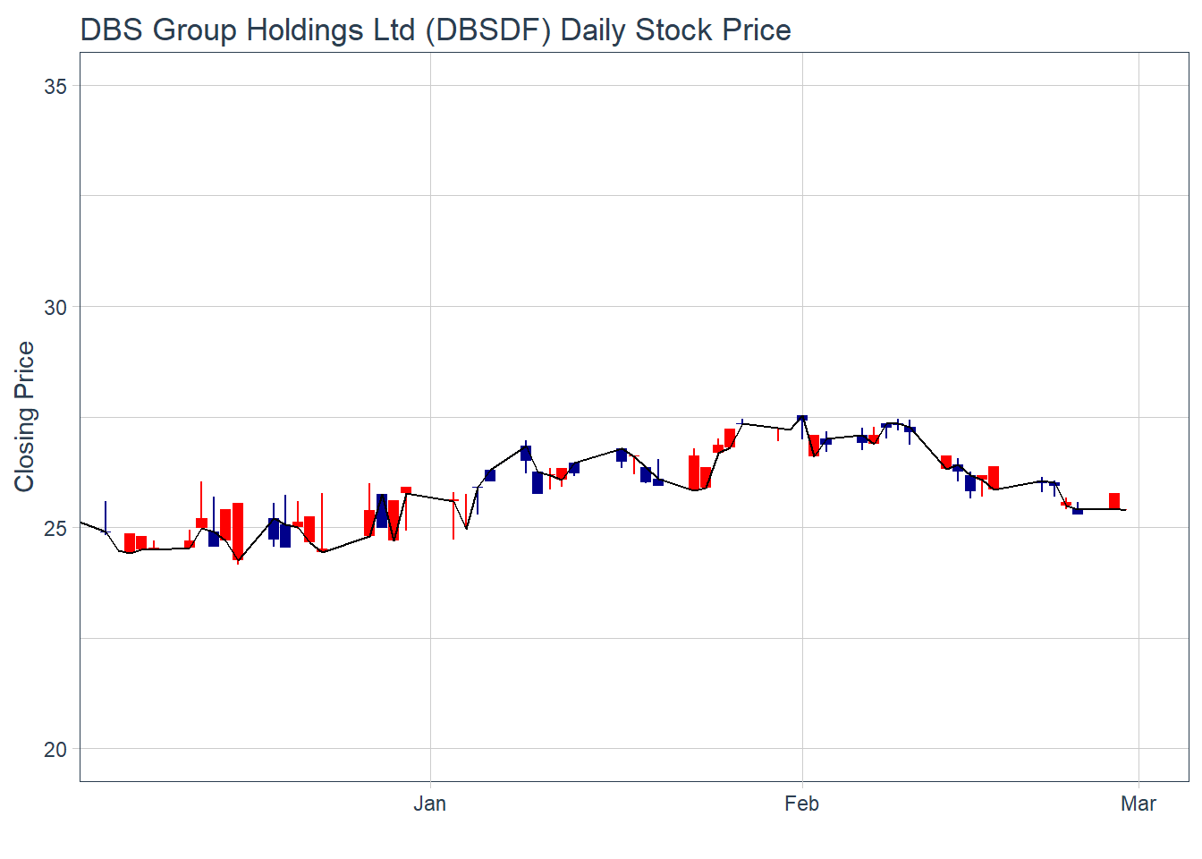Image resolution: width=1202 pixels, height=859 pixels.
Task: Click the 35 tick on y-axis
Action: (55, 86)
